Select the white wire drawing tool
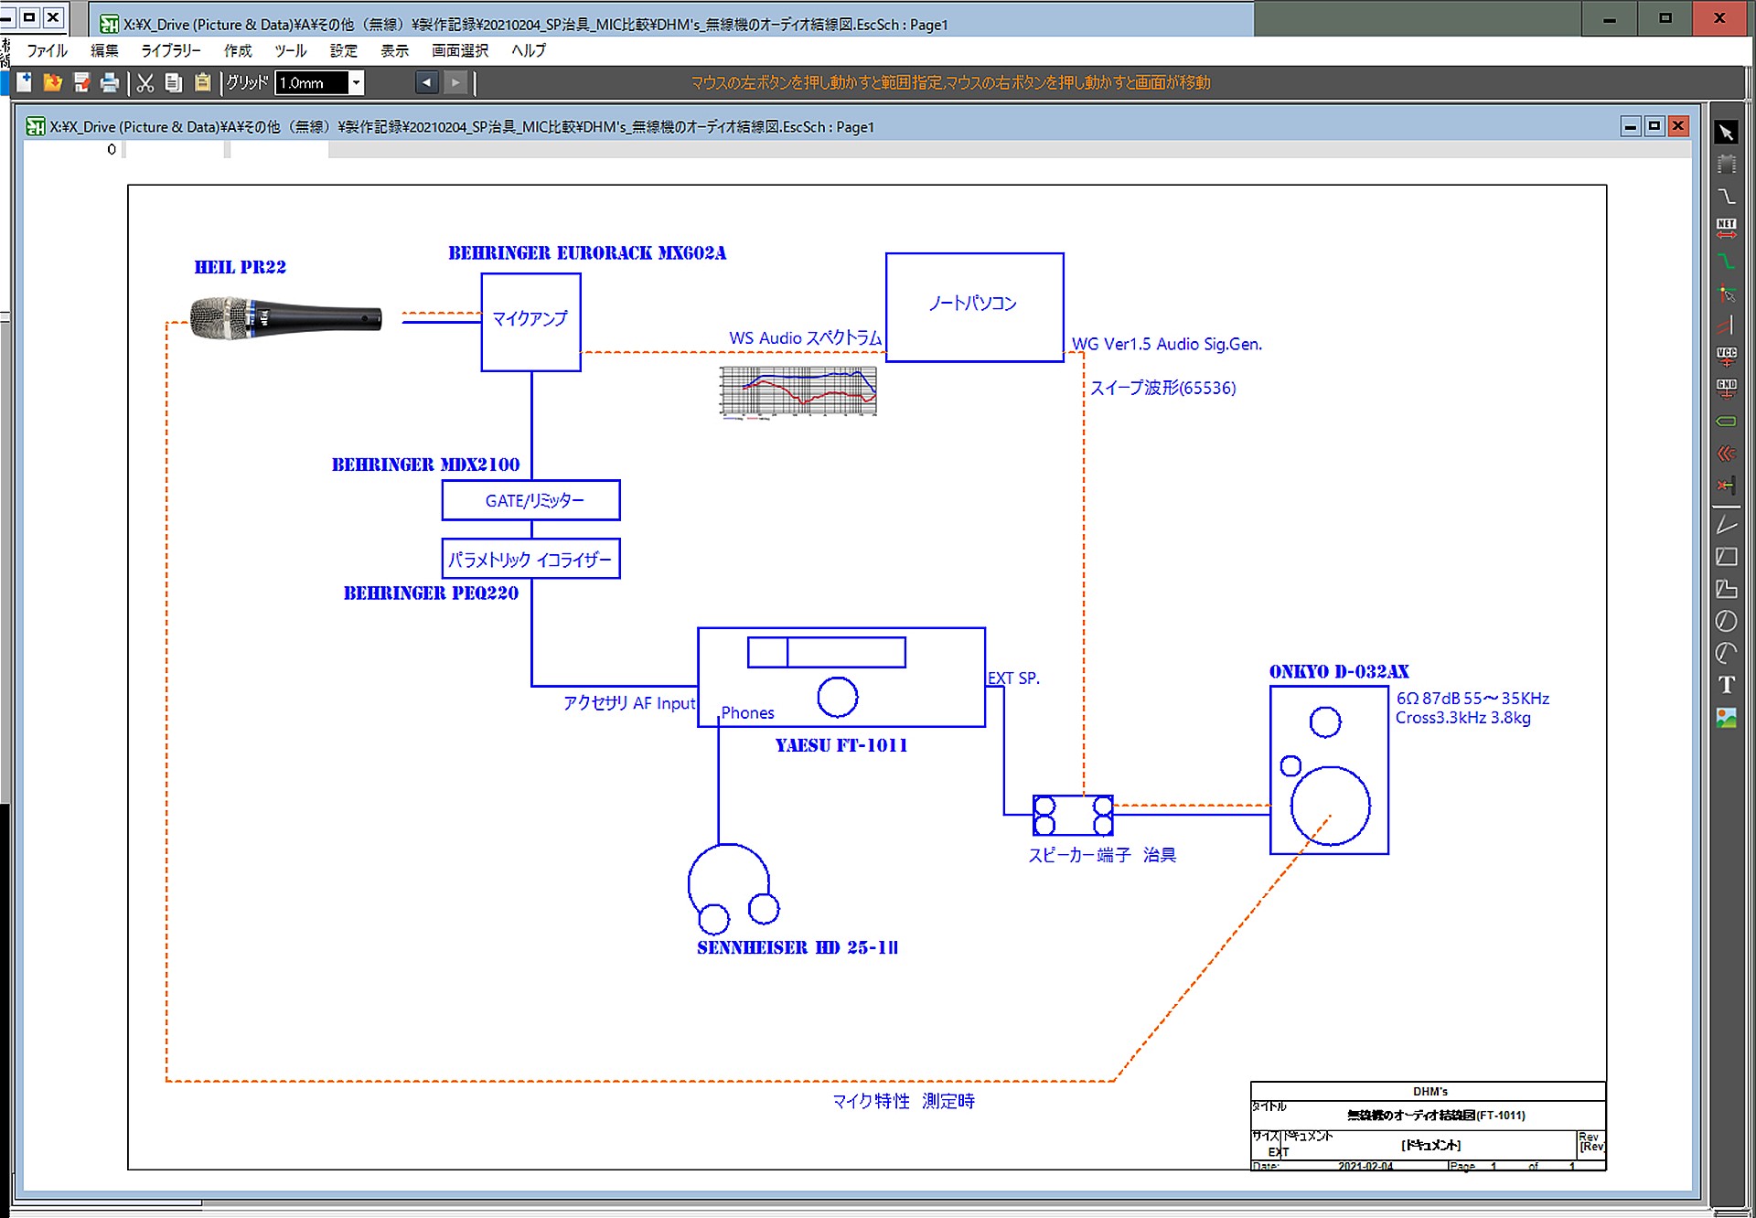The height and width of the screenshot is (1218, 1756). coord(1726,197)
